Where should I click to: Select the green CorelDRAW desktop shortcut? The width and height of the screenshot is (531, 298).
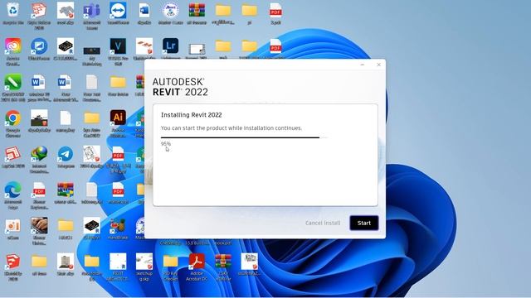(13, 88)
